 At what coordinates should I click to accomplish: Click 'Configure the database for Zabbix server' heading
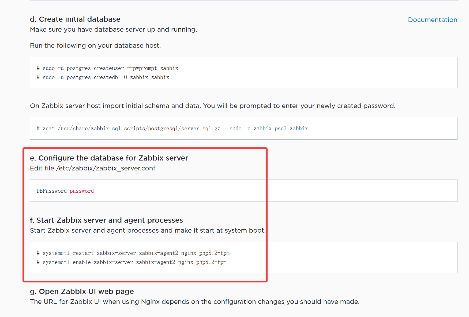109,158
